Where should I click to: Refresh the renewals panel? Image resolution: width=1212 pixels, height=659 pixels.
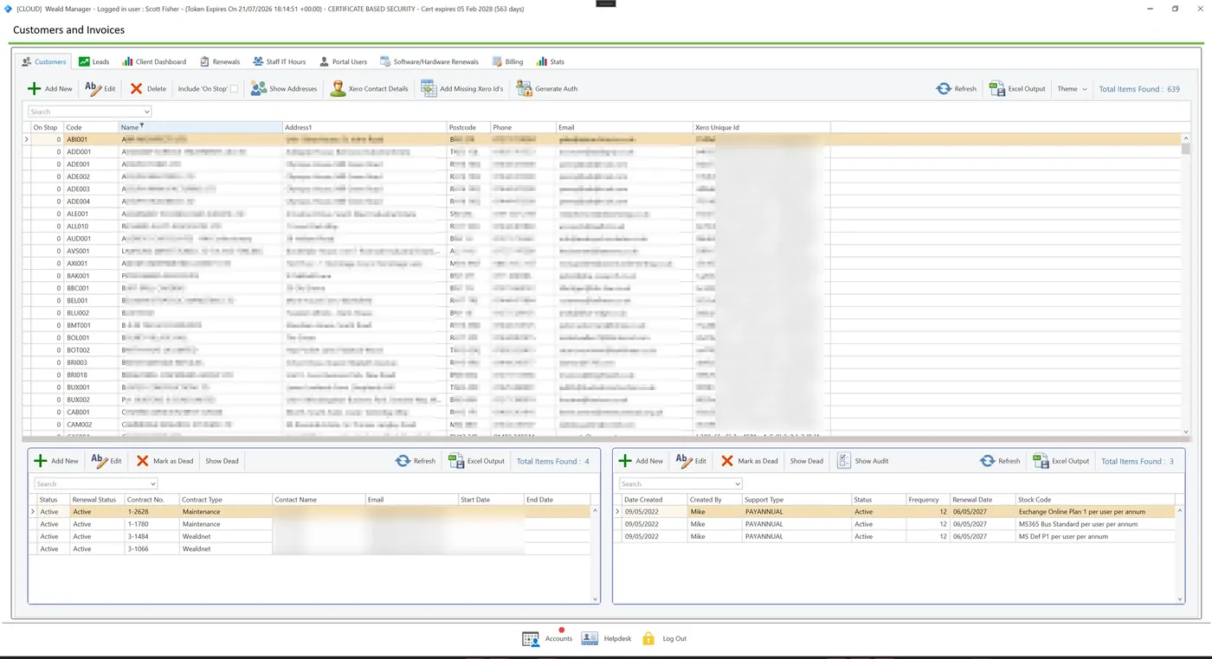tap(1000, 461)
